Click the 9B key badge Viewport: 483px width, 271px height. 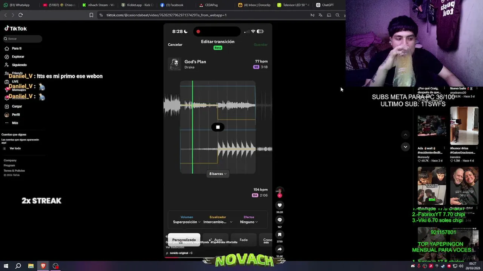(256, 67)
